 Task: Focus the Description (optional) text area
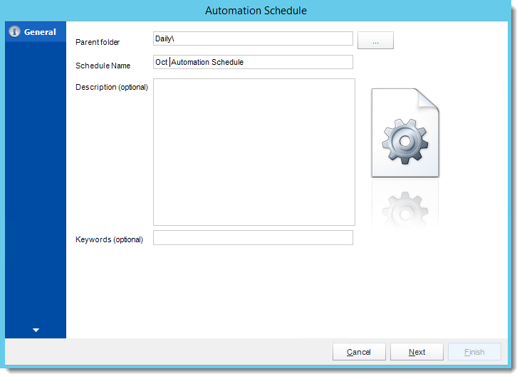pyautogui.click(x=254, y=152)
